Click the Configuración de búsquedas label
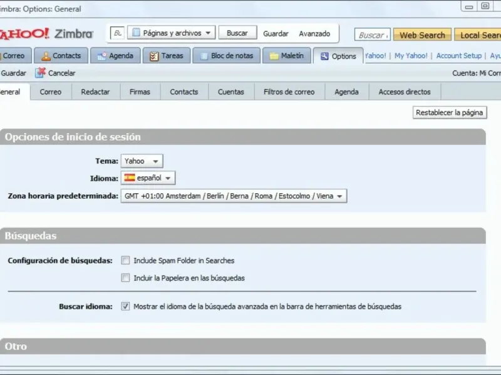 (x=60, y=261)
